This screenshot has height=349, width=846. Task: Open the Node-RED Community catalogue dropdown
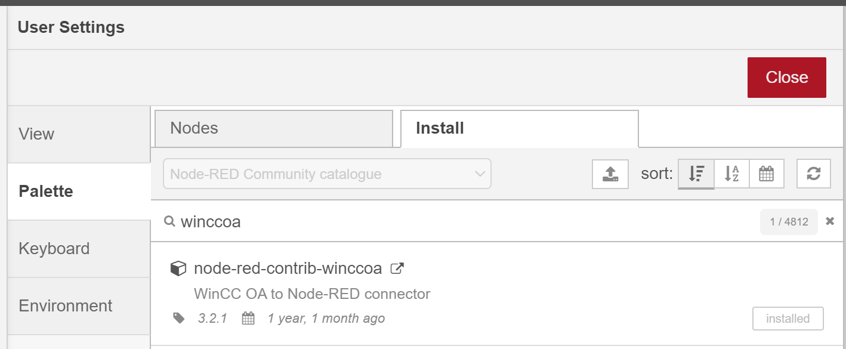pos(327,174)
